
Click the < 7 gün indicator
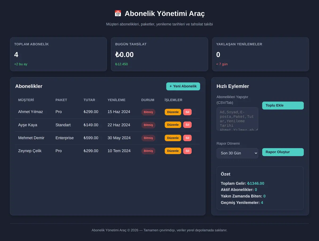(222, 64)
